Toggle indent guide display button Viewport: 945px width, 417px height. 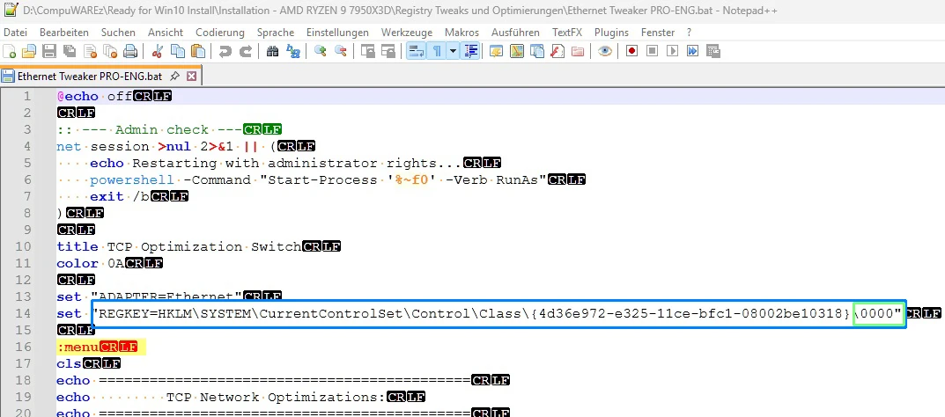point(471,51)
